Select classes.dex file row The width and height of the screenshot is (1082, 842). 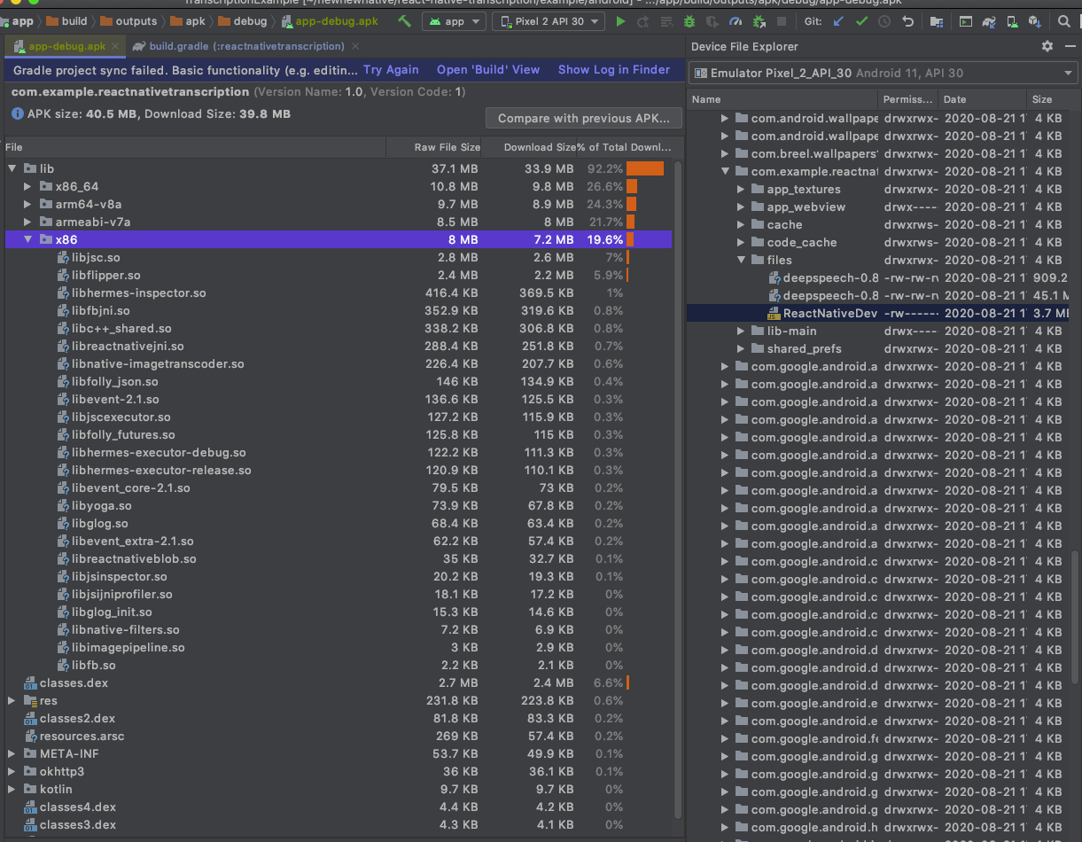point(338,682)
